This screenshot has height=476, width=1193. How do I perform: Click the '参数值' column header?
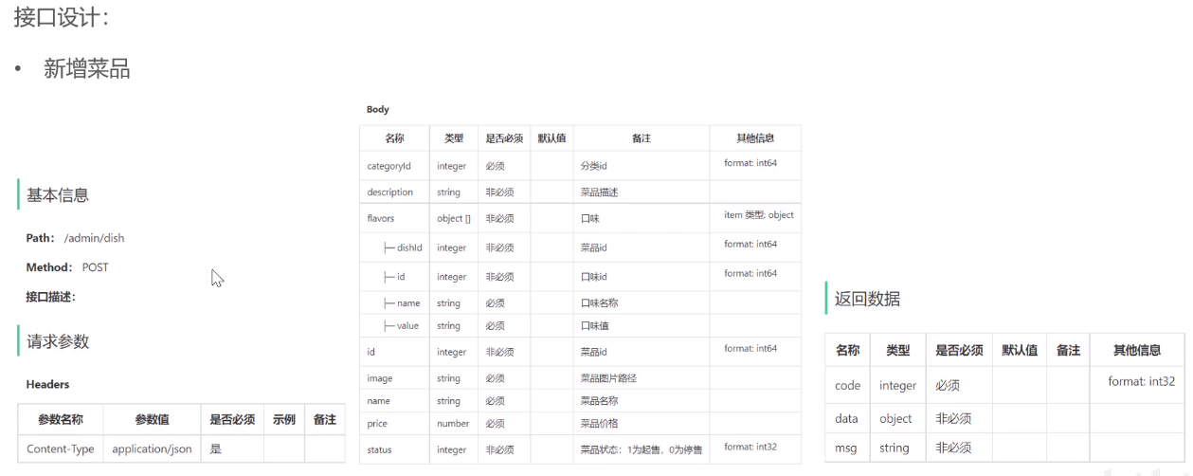click(152, 419)
